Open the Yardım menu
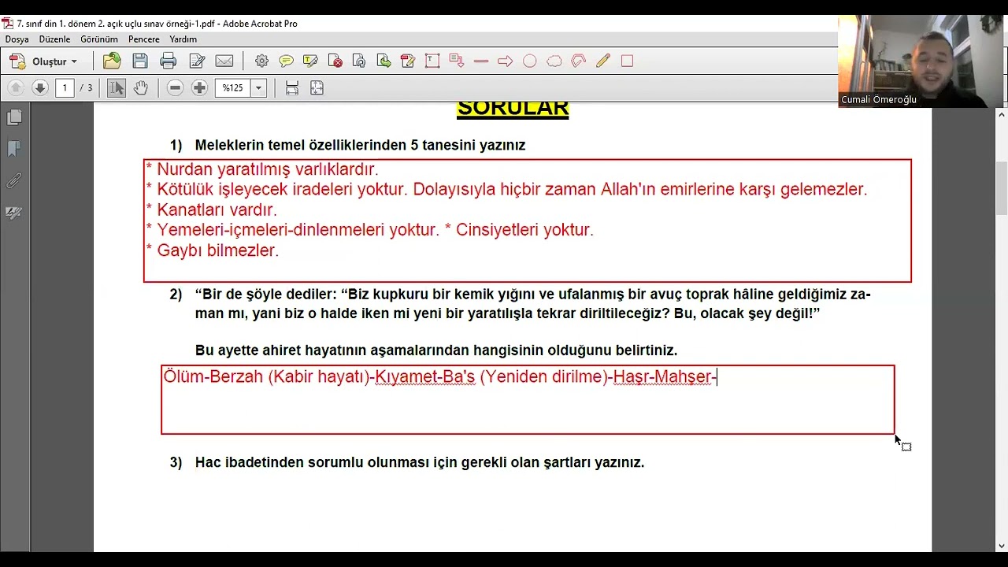 183,39
